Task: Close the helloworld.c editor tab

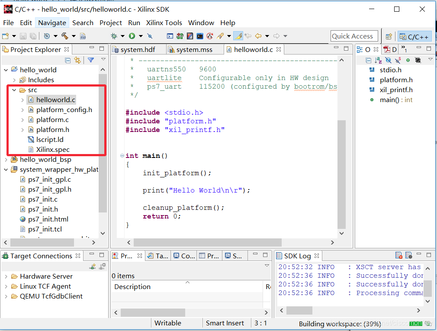Action: [x=278, y=49]
